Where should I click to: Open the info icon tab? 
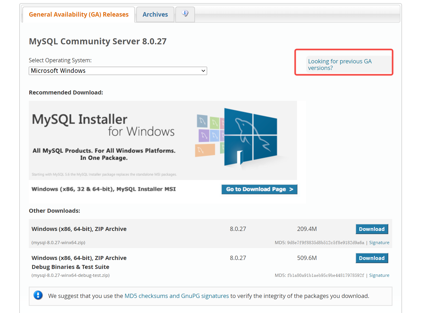(185, 14)
